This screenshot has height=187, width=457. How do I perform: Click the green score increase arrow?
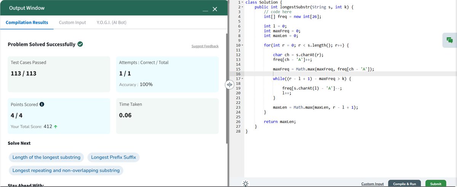pyautogui.click(x=56, y=127)
